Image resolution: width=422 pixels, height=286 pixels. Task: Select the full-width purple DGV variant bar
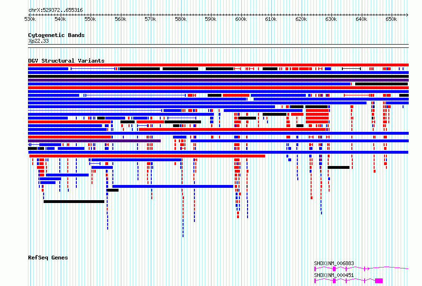[x=218, y=80]
